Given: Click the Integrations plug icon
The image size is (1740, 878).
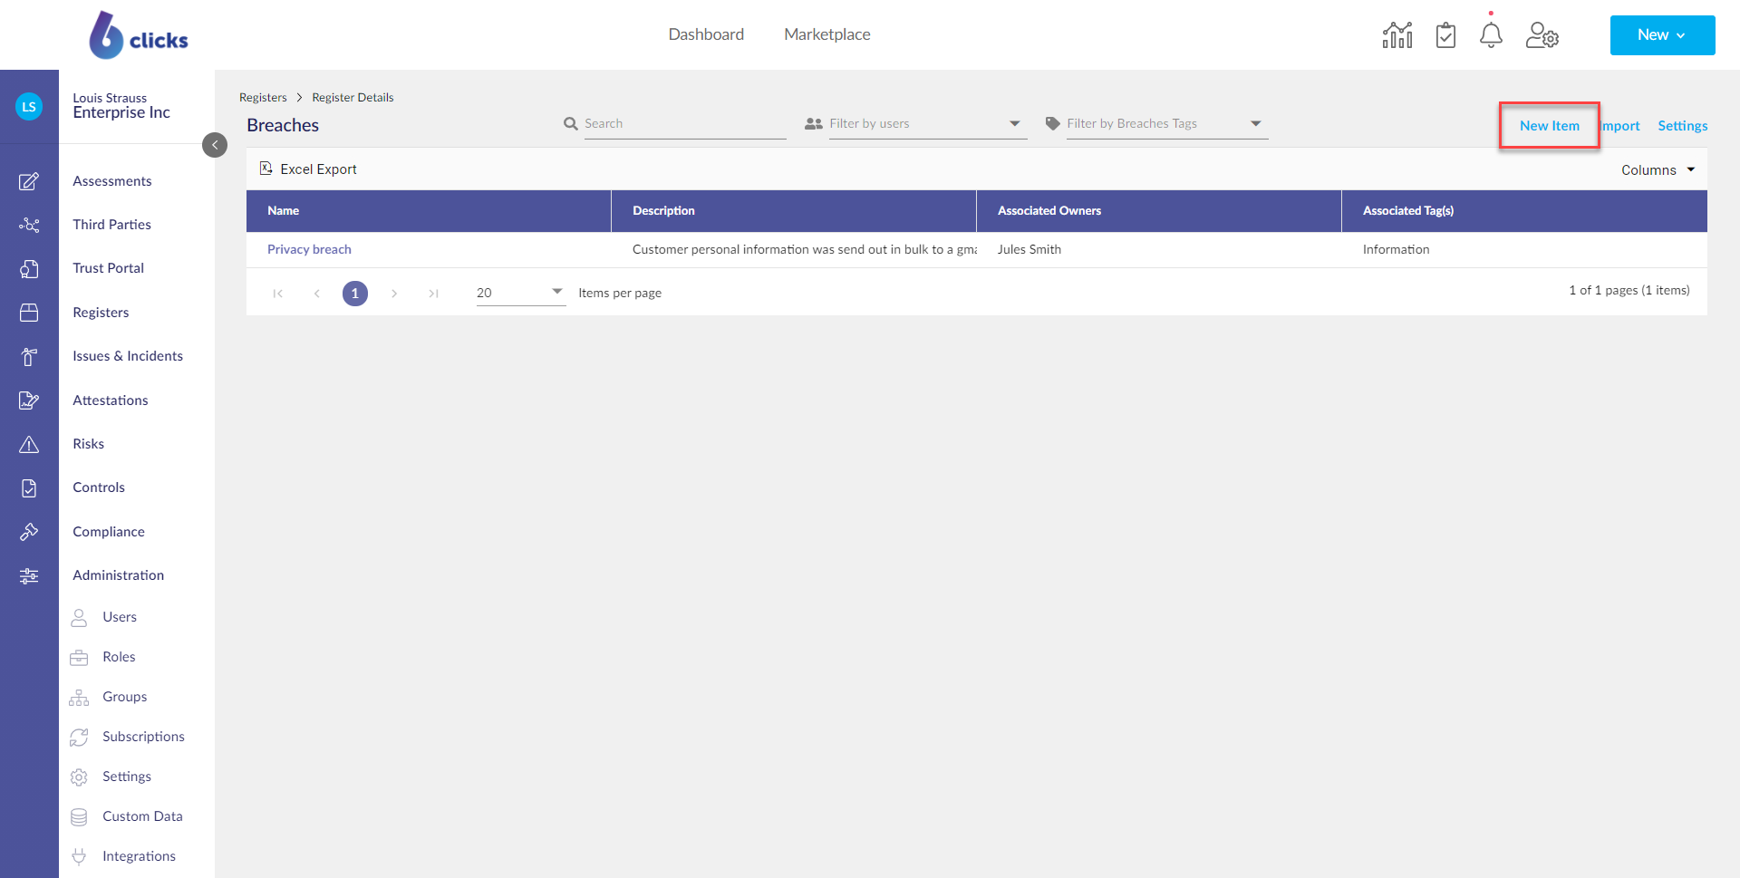Looking at the screenshot, I should point(79,856).
